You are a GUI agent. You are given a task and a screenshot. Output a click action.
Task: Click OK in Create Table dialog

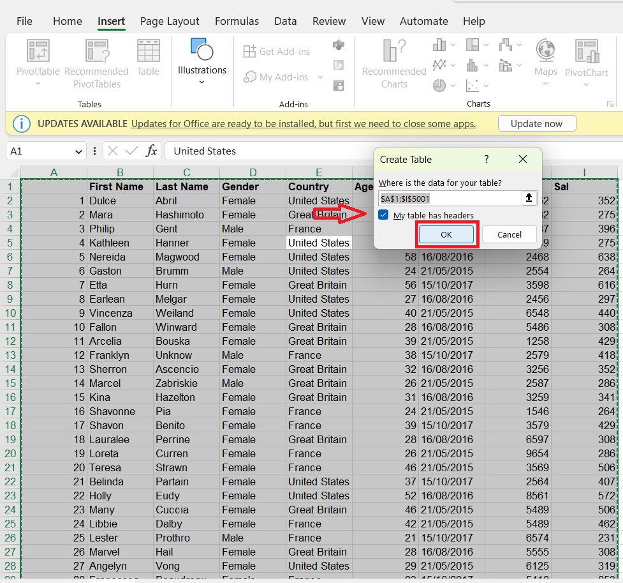(x=446, y=234)
